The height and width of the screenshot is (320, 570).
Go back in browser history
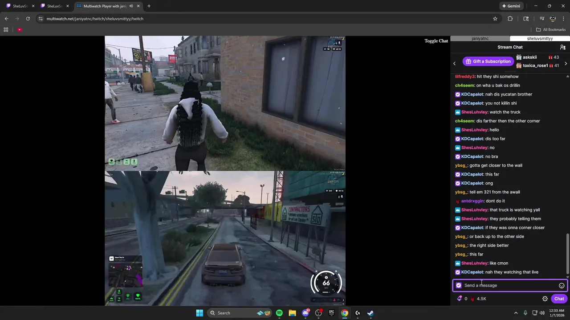tap(7, 19)
